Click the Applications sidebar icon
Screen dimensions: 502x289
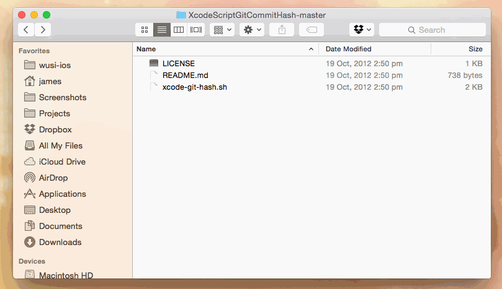(30, 194)
